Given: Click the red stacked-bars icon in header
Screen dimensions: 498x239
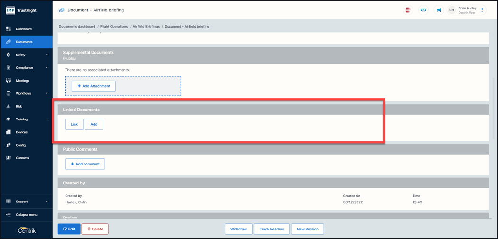Looking at the screenshot, I should (x=408, y=10).
